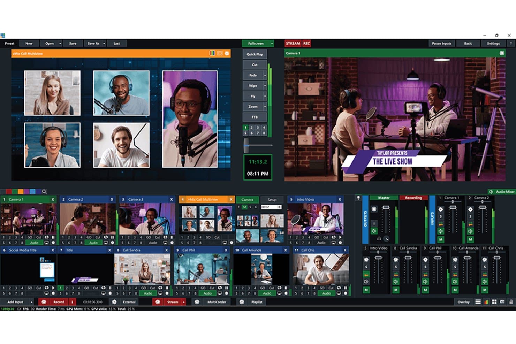Close the Intro Video input
The width and height of the screenshot is (516, 344).
(x=340, y=199)
